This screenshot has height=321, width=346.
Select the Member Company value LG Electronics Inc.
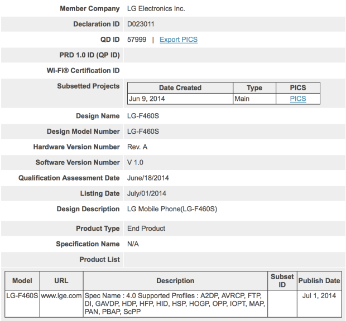coord(156,8)
